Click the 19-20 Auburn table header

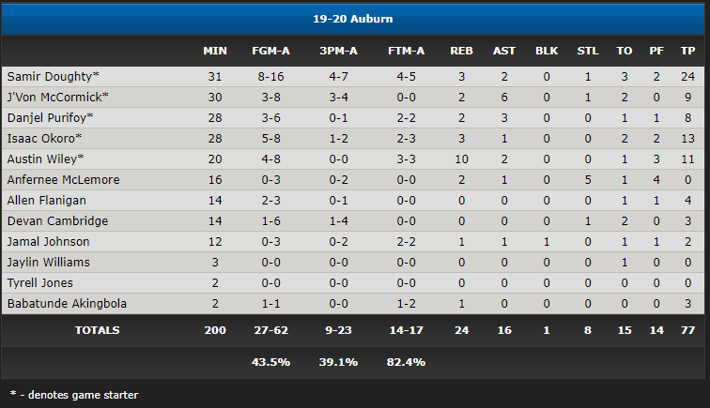[353, 19]
